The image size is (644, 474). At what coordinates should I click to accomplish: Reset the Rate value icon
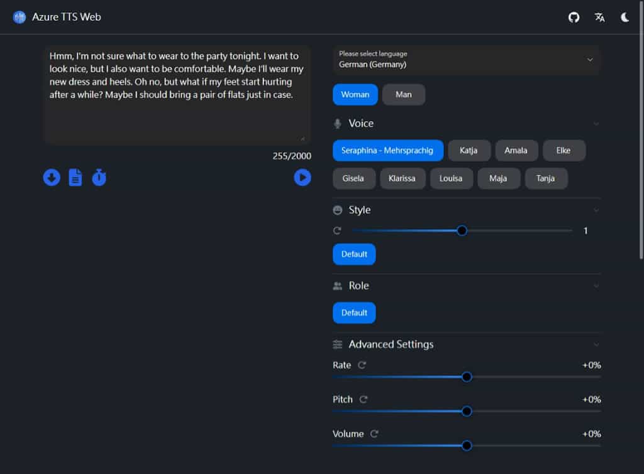point(362,365)
